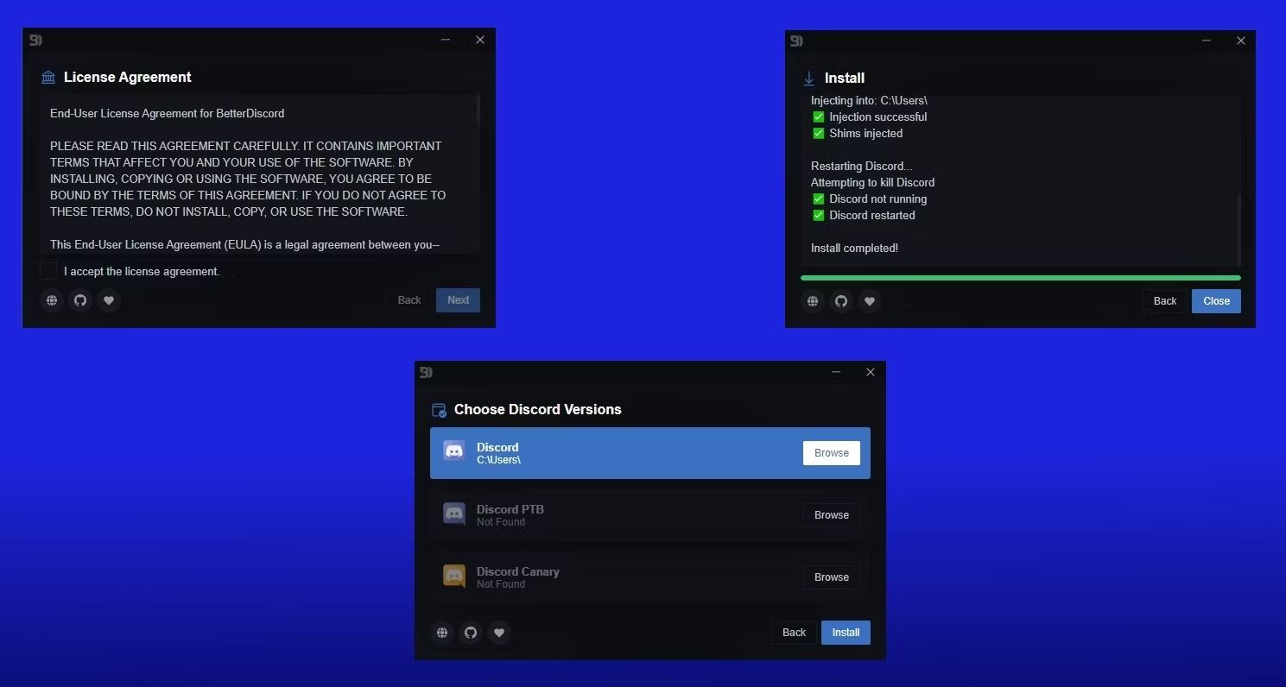Viewport: 1286px width, 687px height.
Task: Click Back in Choose Discord Versions window
Action: point(794,633)
